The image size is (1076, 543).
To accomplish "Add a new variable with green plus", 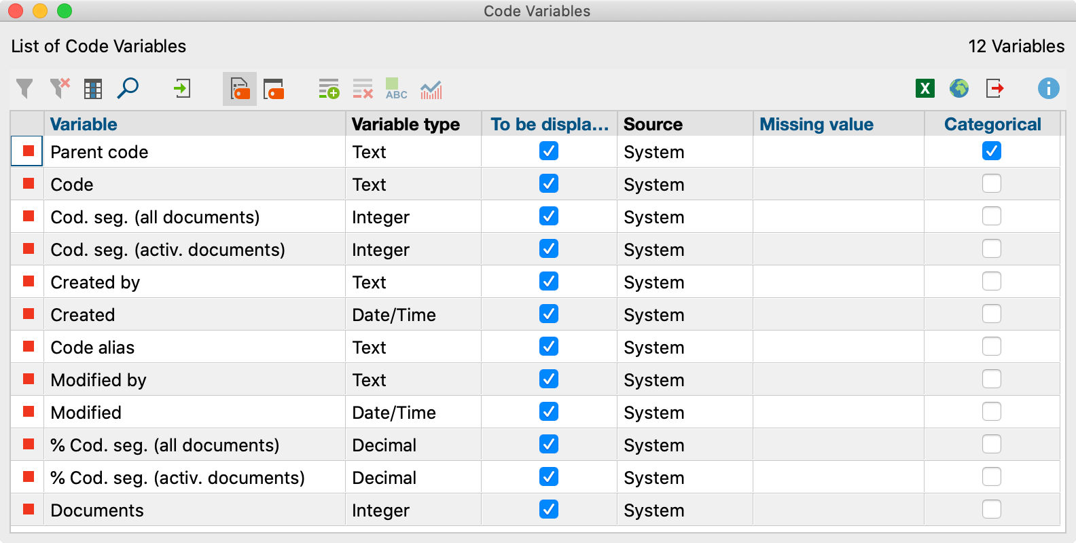I will click(329, 89).
